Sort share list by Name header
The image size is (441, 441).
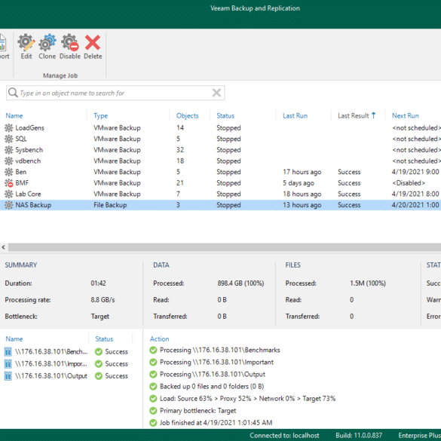14,339
